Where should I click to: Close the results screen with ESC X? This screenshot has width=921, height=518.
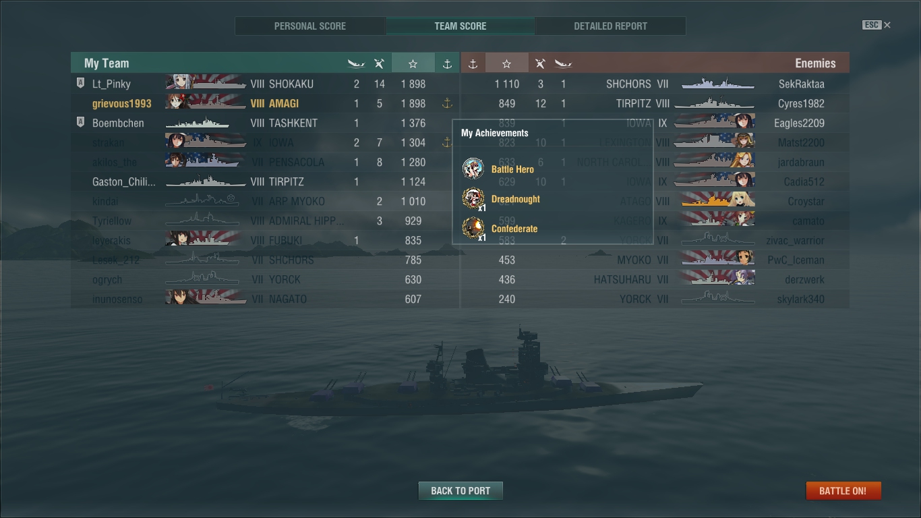coord(877,25)
